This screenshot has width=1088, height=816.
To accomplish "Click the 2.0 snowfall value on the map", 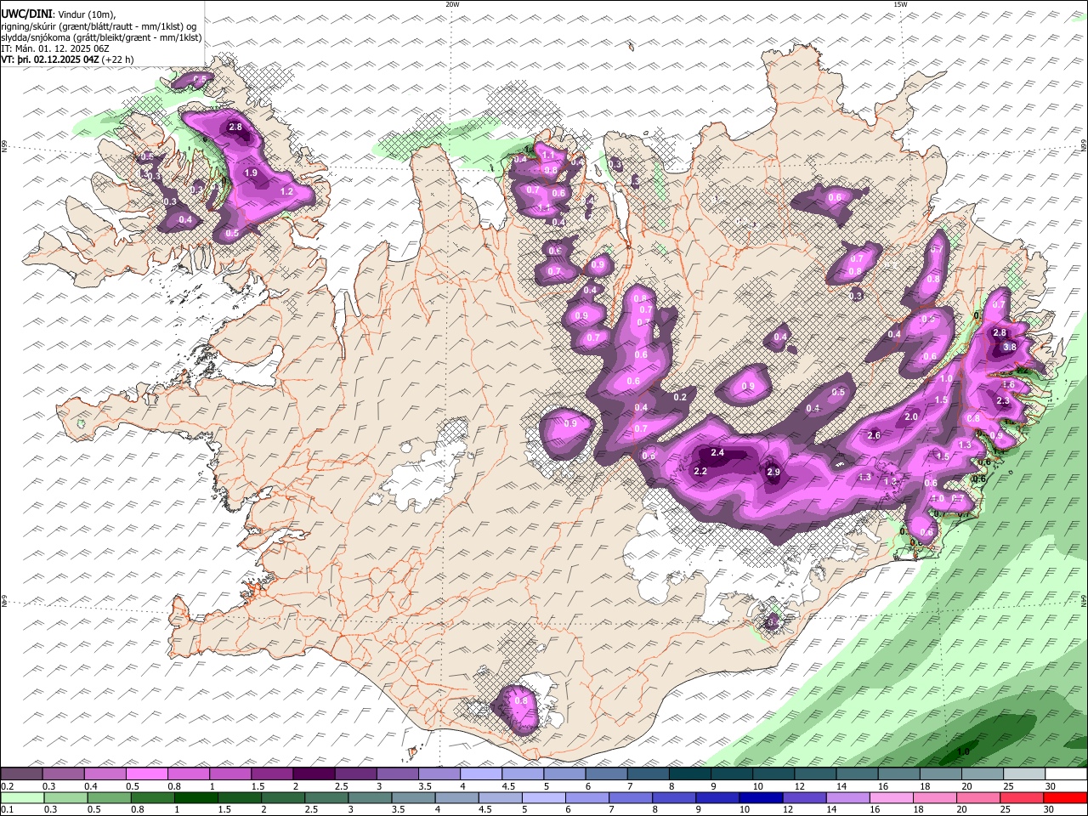I will 911,416.
